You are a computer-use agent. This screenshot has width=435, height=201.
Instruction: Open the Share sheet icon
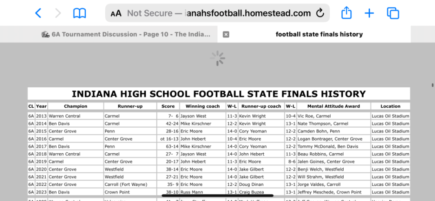coord(347,13)
